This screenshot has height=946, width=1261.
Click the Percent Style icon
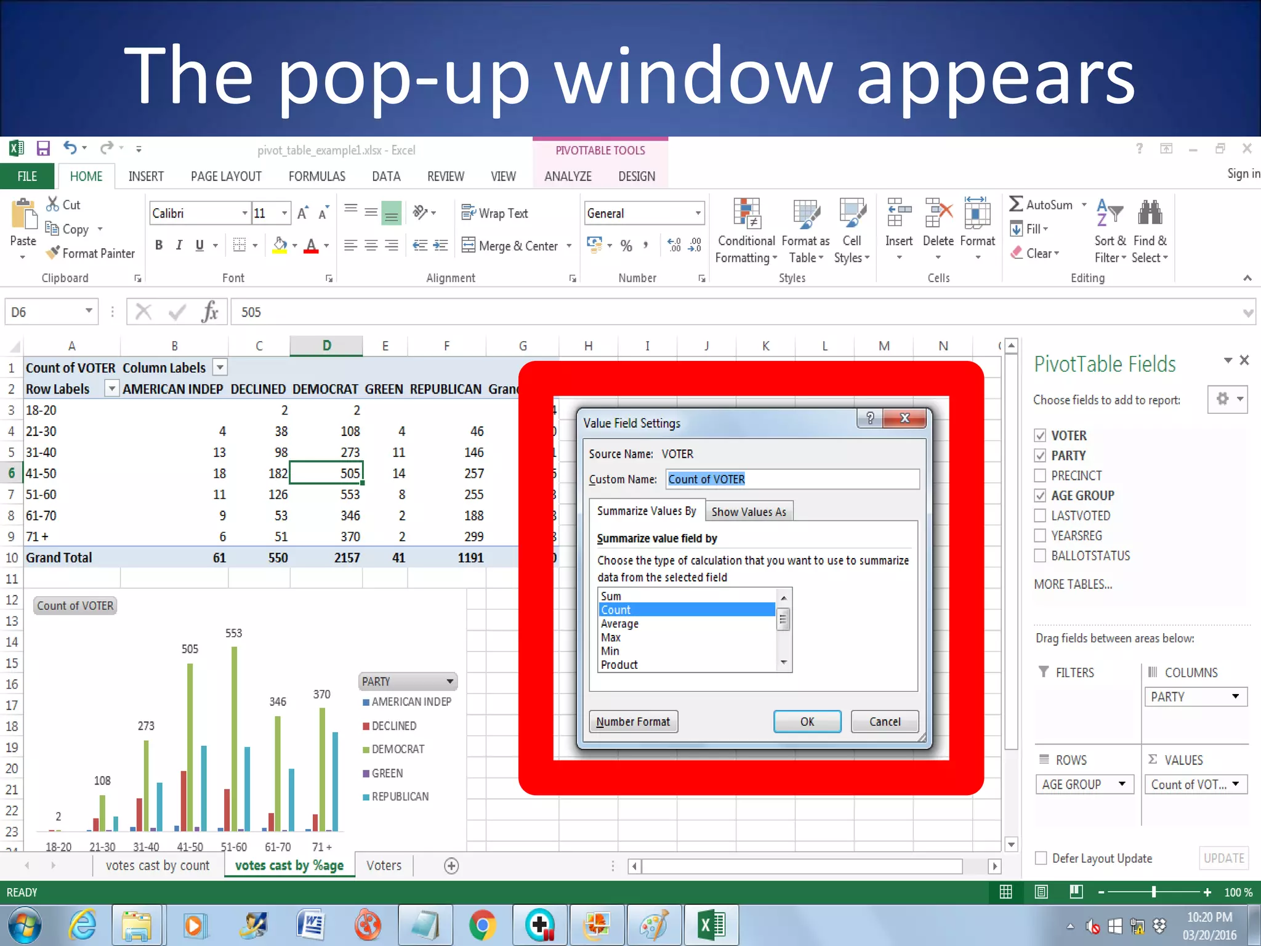(626, 246)
